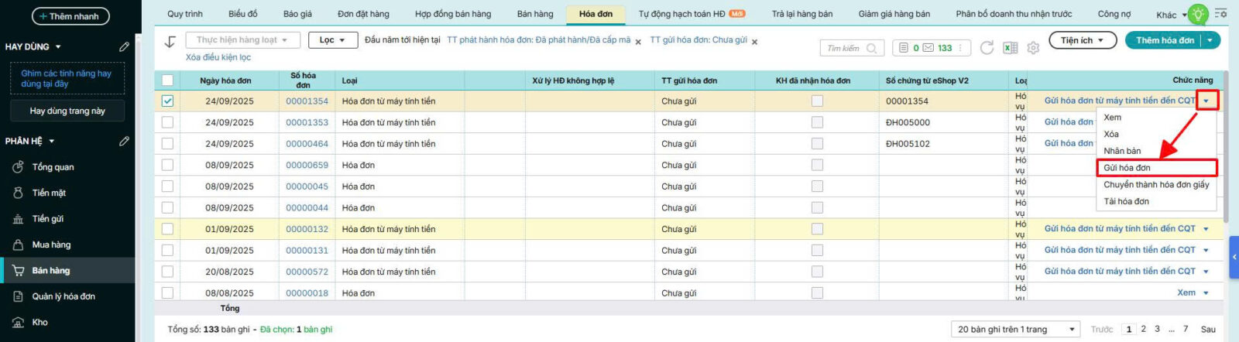Viewport: 1239px width, 342px height.
Task: Click the green lightbulb suggestions icon
Action: [x=1198, y=14]
